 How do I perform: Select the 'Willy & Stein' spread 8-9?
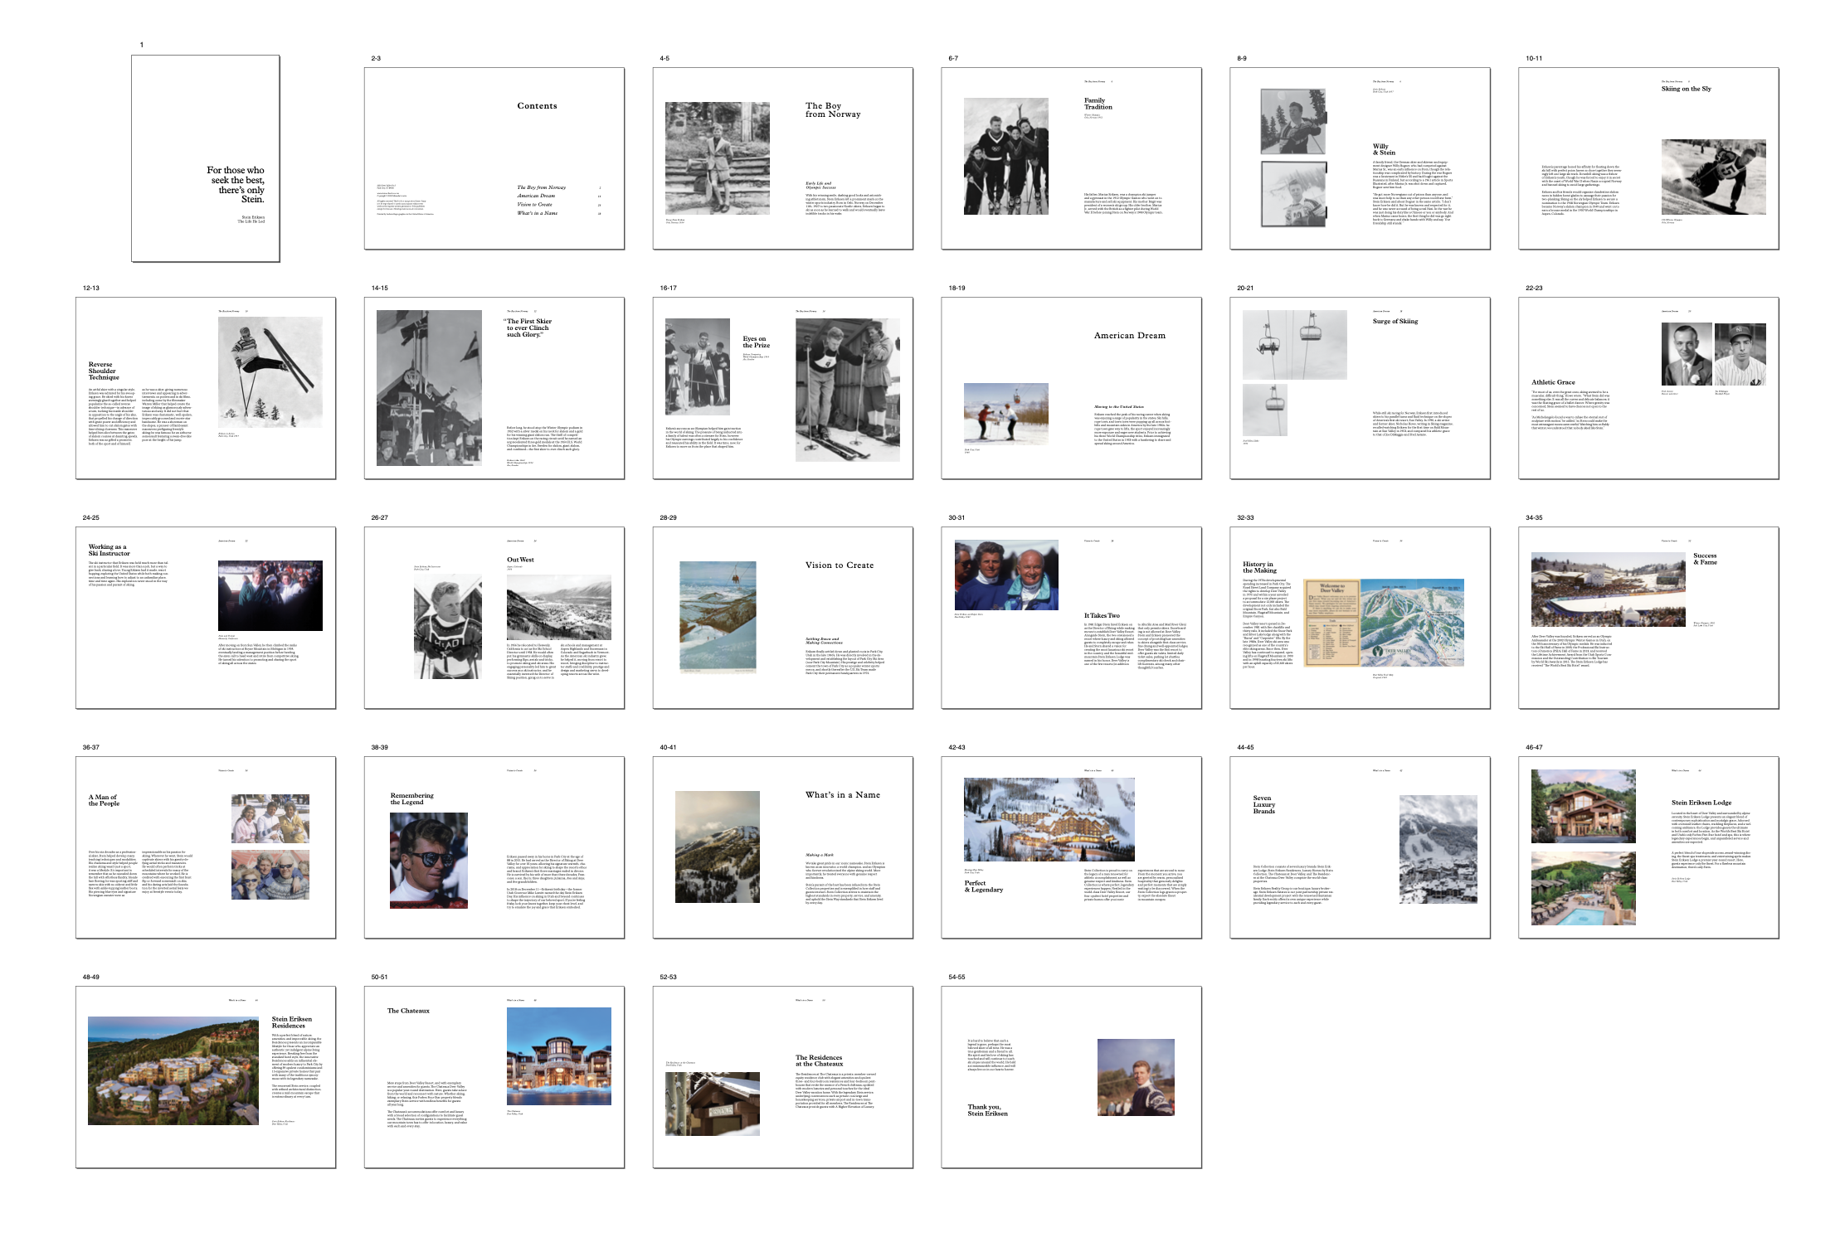[1360, 158]
